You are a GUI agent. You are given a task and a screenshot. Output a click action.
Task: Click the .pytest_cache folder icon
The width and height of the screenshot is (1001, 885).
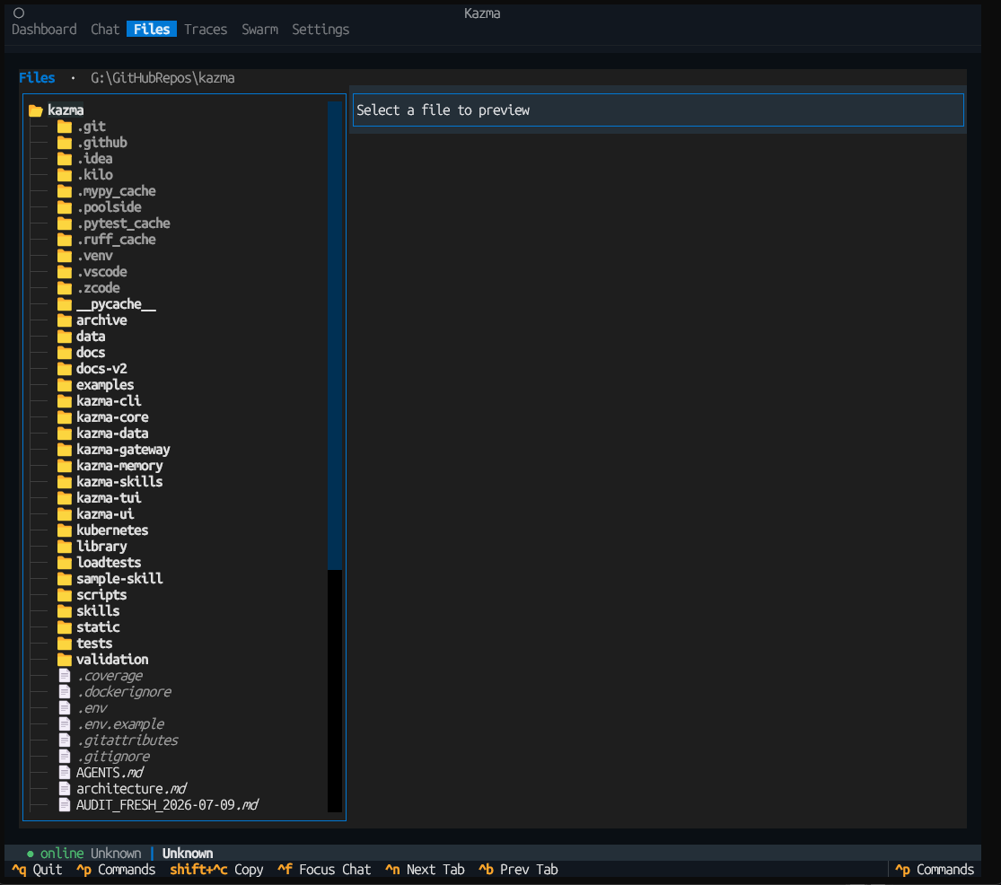click(x=65, y=223)
